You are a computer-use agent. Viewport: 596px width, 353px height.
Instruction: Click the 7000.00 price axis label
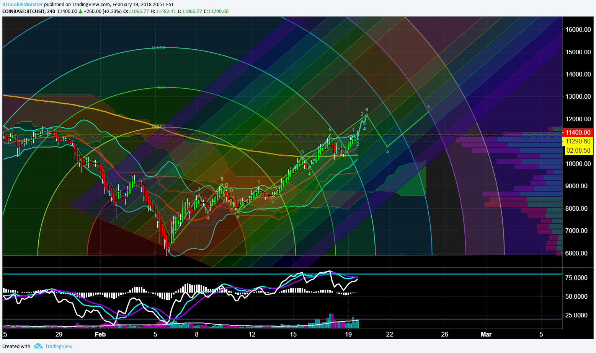pos(576,231)
